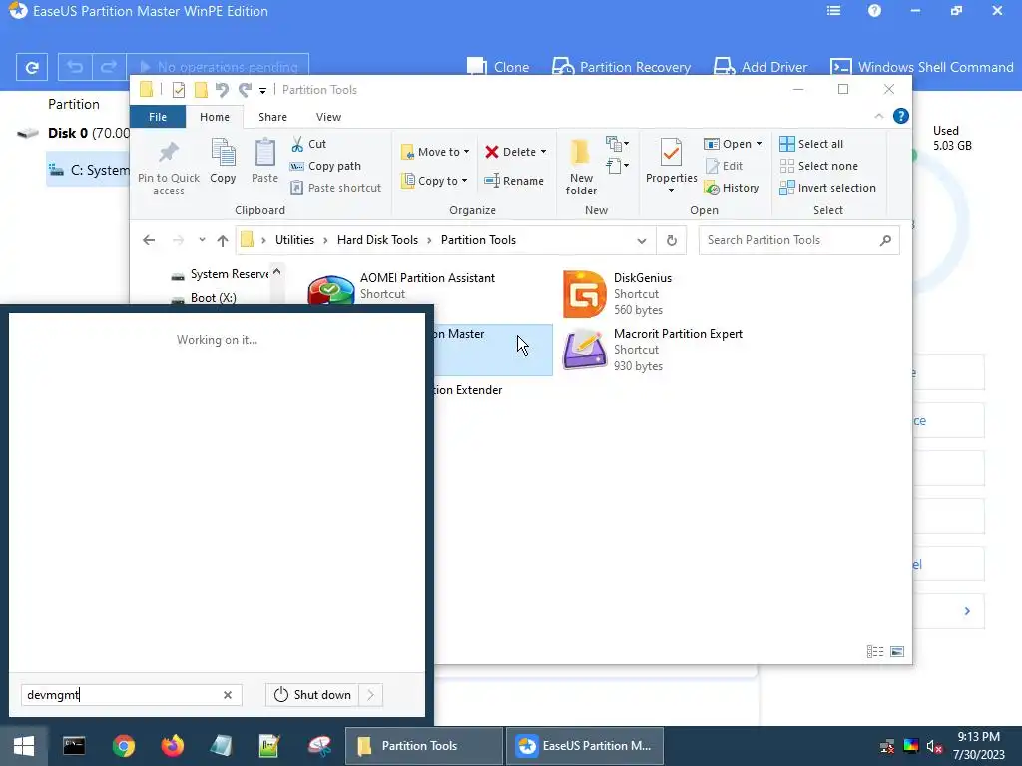1022x766 pixels.
Task: Switch to details view layout icon
Action: (874, 651)
